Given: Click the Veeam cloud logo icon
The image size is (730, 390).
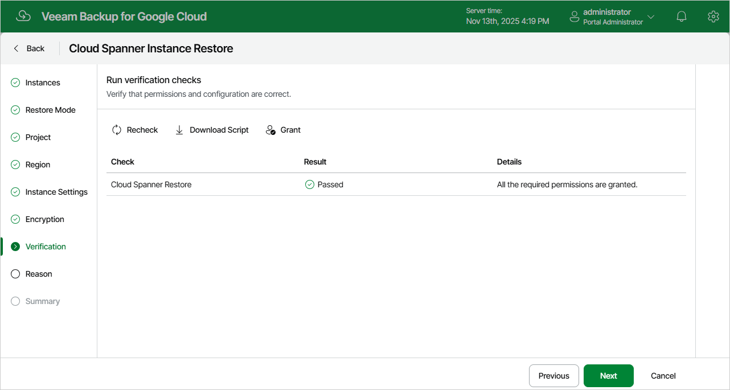Looking at the screenshot, I should point(23,17).
